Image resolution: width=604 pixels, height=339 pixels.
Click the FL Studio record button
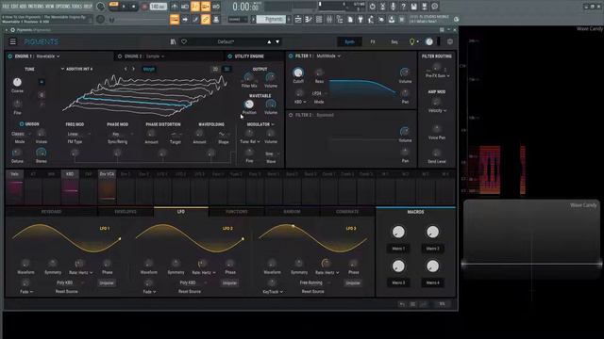(x=144, y=7)
